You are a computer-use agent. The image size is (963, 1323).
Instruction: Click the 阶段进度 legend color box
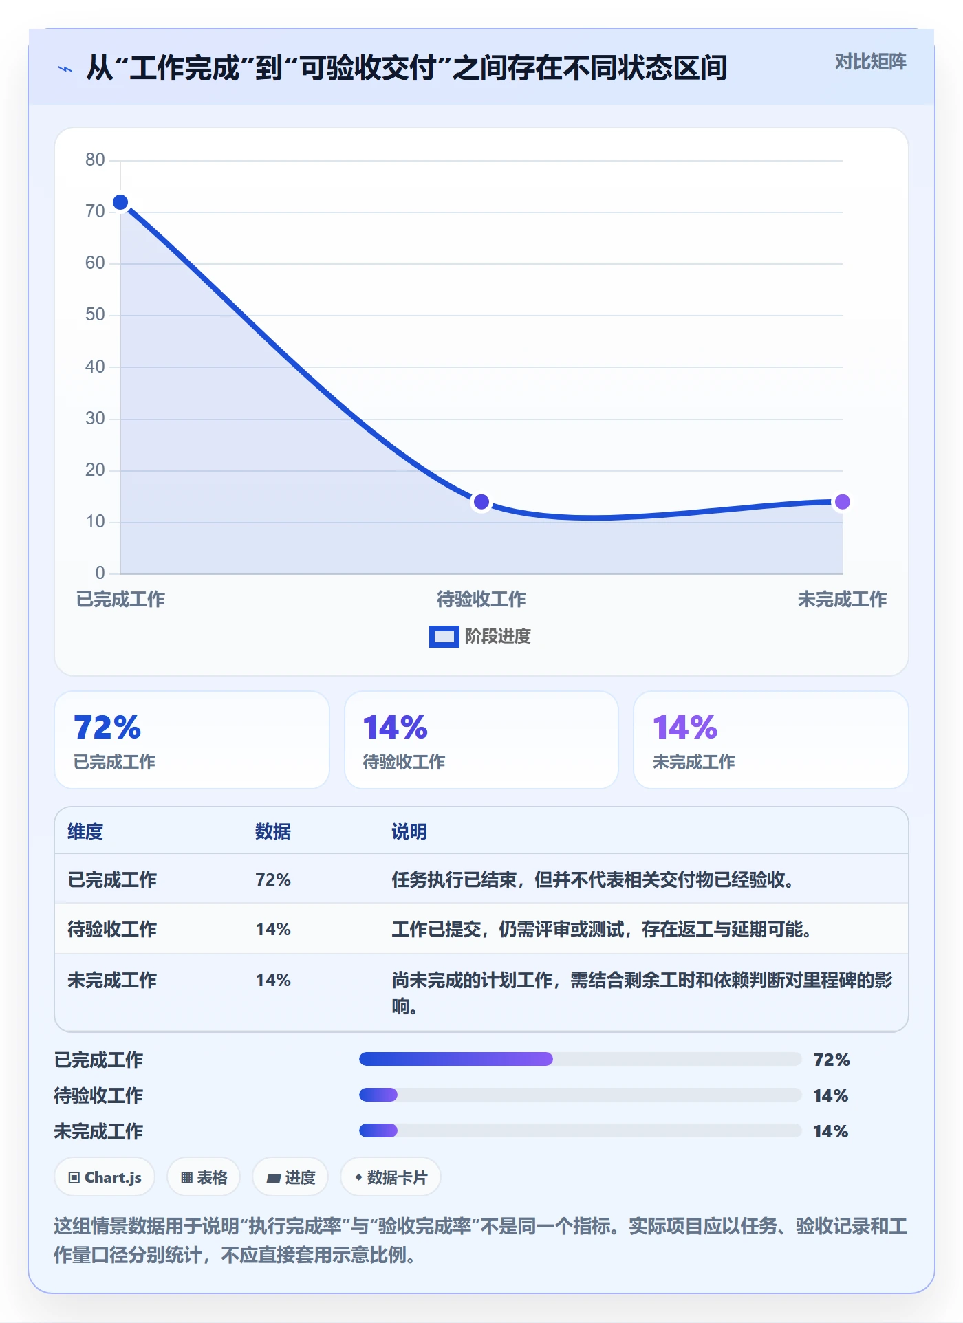click(x=444, y=637)
